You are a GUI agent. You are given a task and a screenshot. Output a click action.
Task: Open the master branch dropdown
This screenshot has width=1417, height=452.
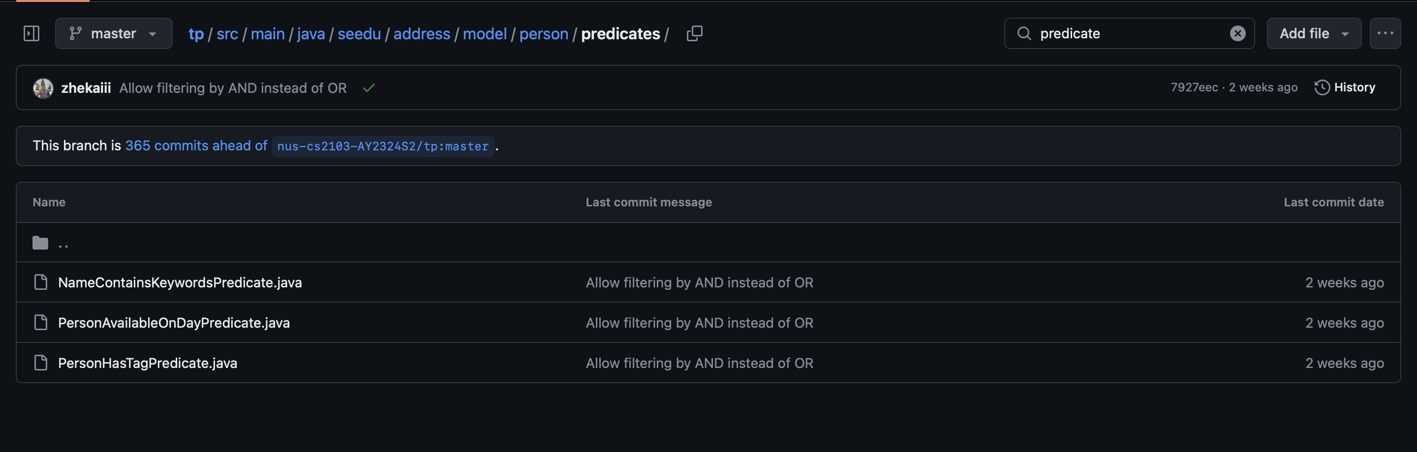(x=113, y=33)
